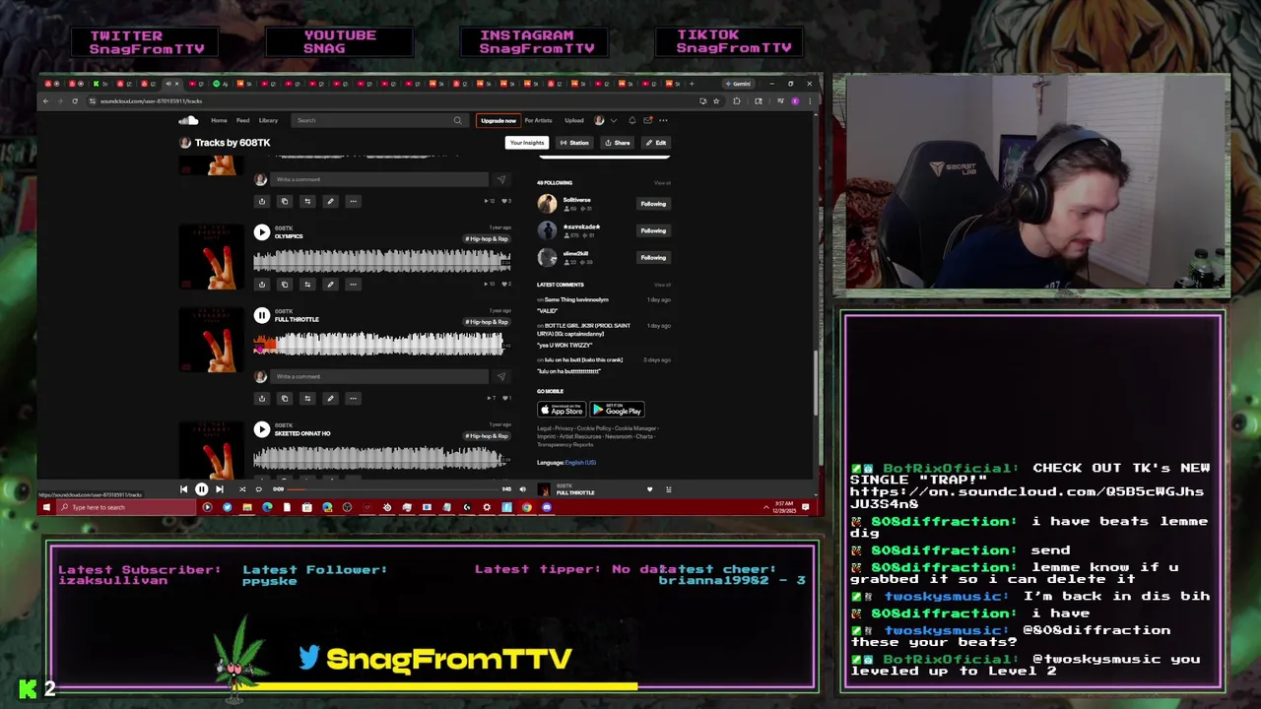Image resolution: width=1261 pixels, height=709 pixels.
Task: Click the edit pencil under FULL THROTTLE
Action: [330, 399]
